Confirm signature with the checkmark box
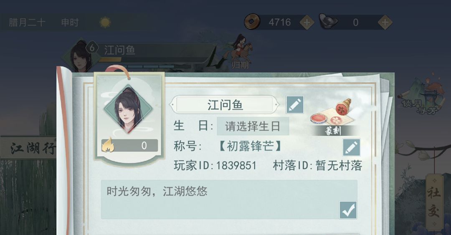This screenshot has width=451, height=235. 348,210
